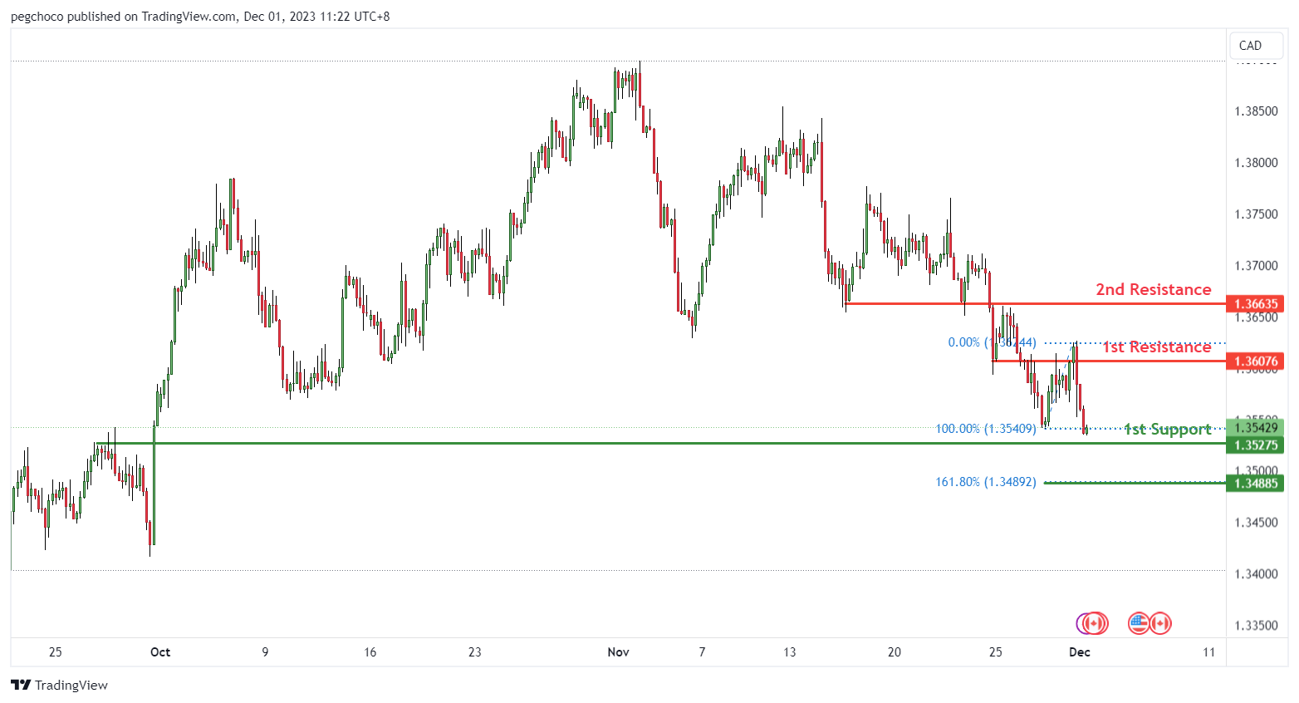
Task: Click the current price label 1.35429
Action: coord(1256,428)
